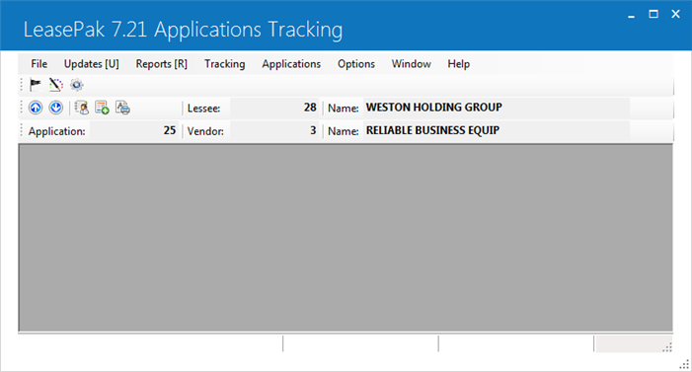Click the pen with colored dots icon
This screenshot has width=692, height=372.
(x=56, y=84)
